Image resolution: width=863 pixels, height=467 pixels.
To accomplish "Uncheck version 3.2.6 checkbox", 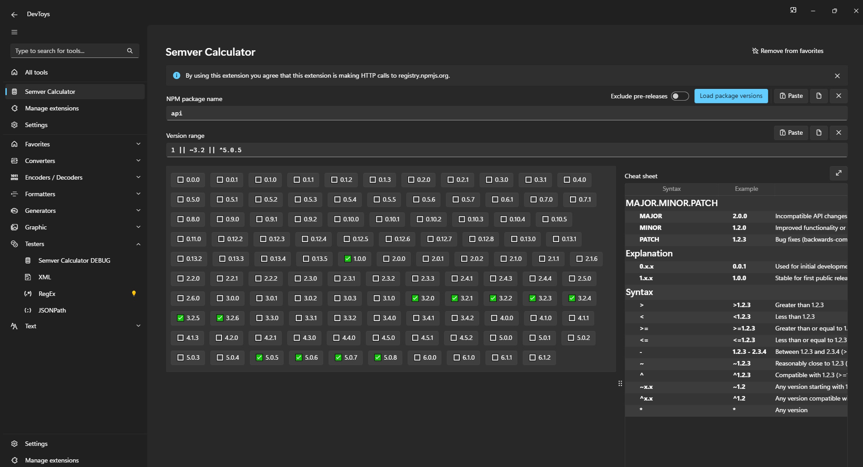I will tap(220, 318).
